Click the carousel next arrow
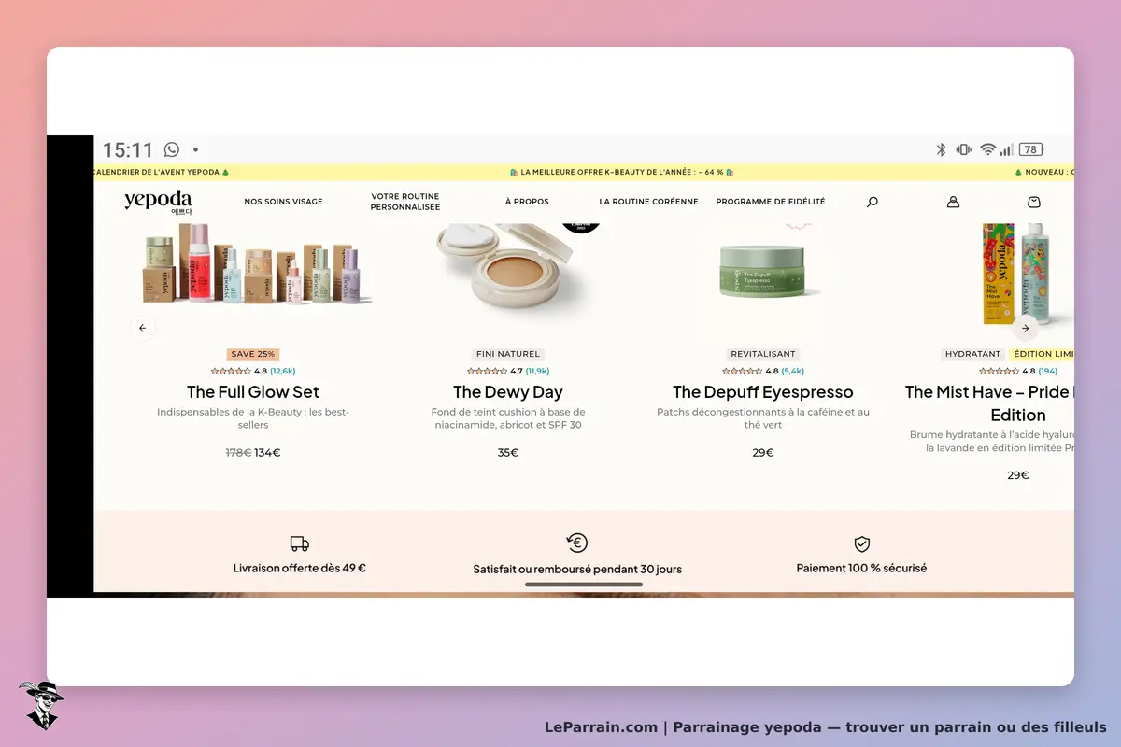The width and height of the screenshot is (1121, 747). tap(1025, 328)
